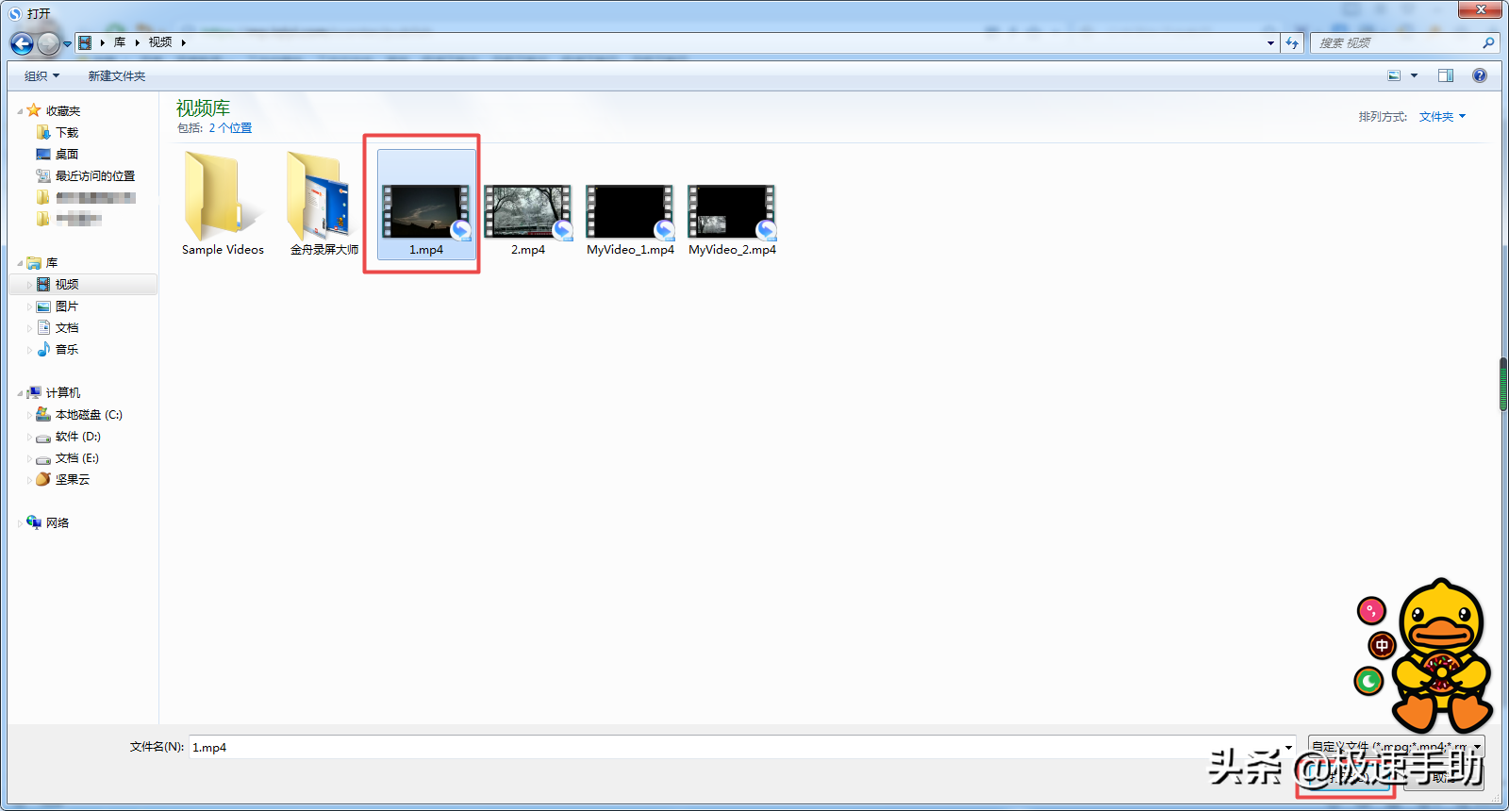The height and width of the screenshot is (811, 1509).
Task: Click 新建文件夹 button
Action: point(117,75)
